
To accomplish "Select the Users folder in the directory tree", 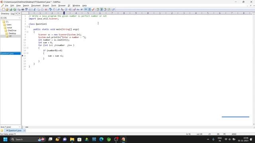I will click(x=8, y=25).
